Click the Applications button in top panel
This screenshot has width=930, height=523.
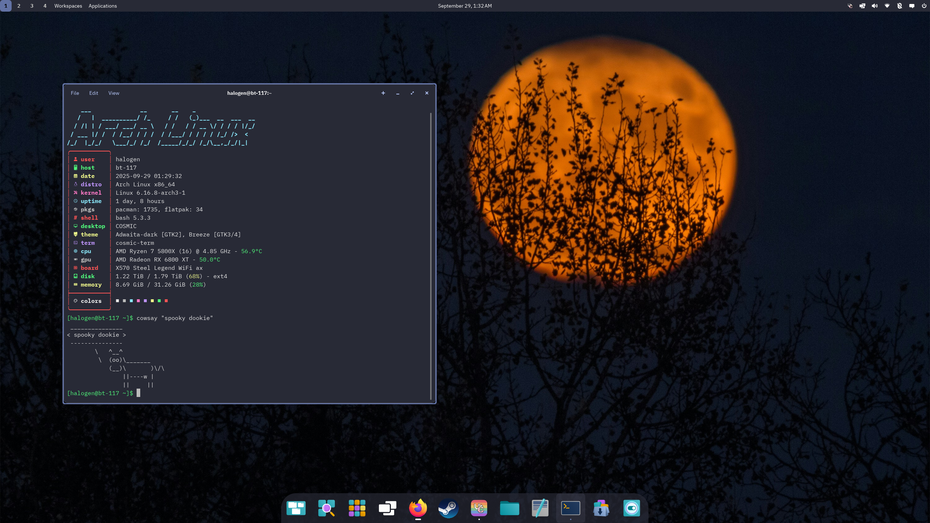(102, 6)
